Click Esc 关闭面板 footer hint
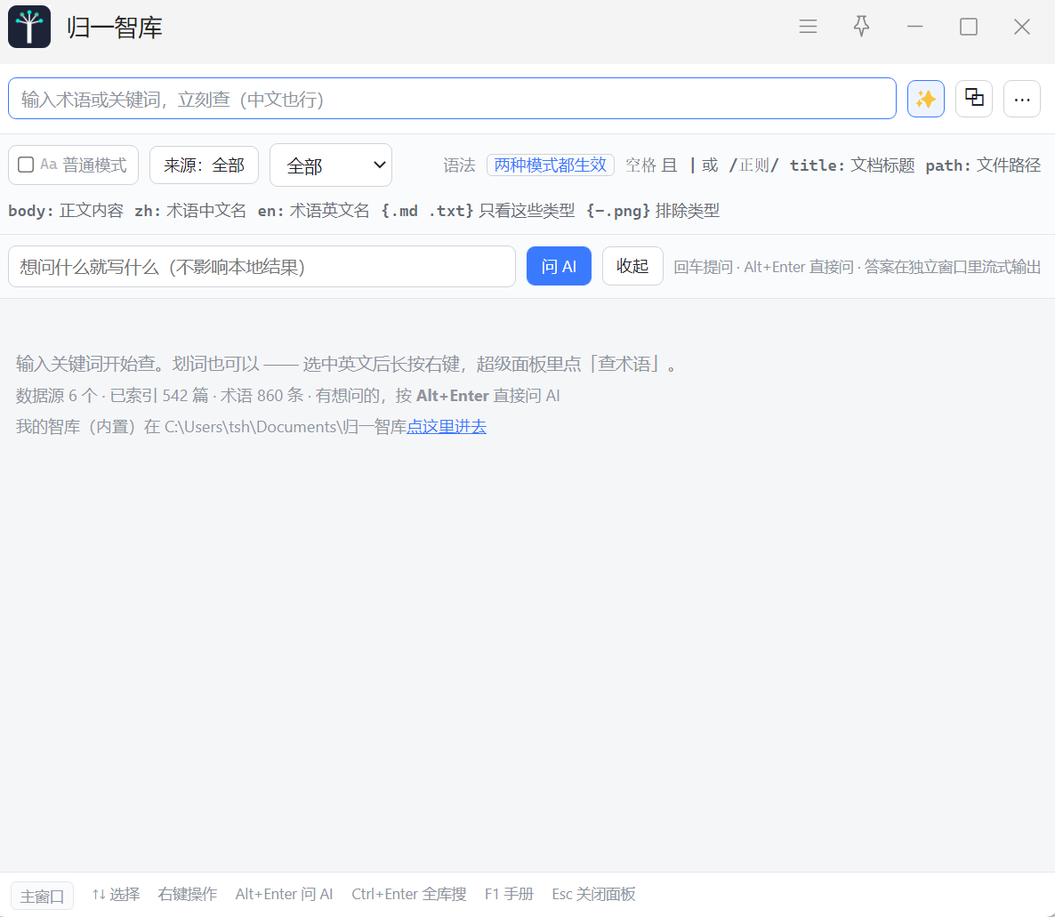The image size is (1055, 917). click(593, 894)
